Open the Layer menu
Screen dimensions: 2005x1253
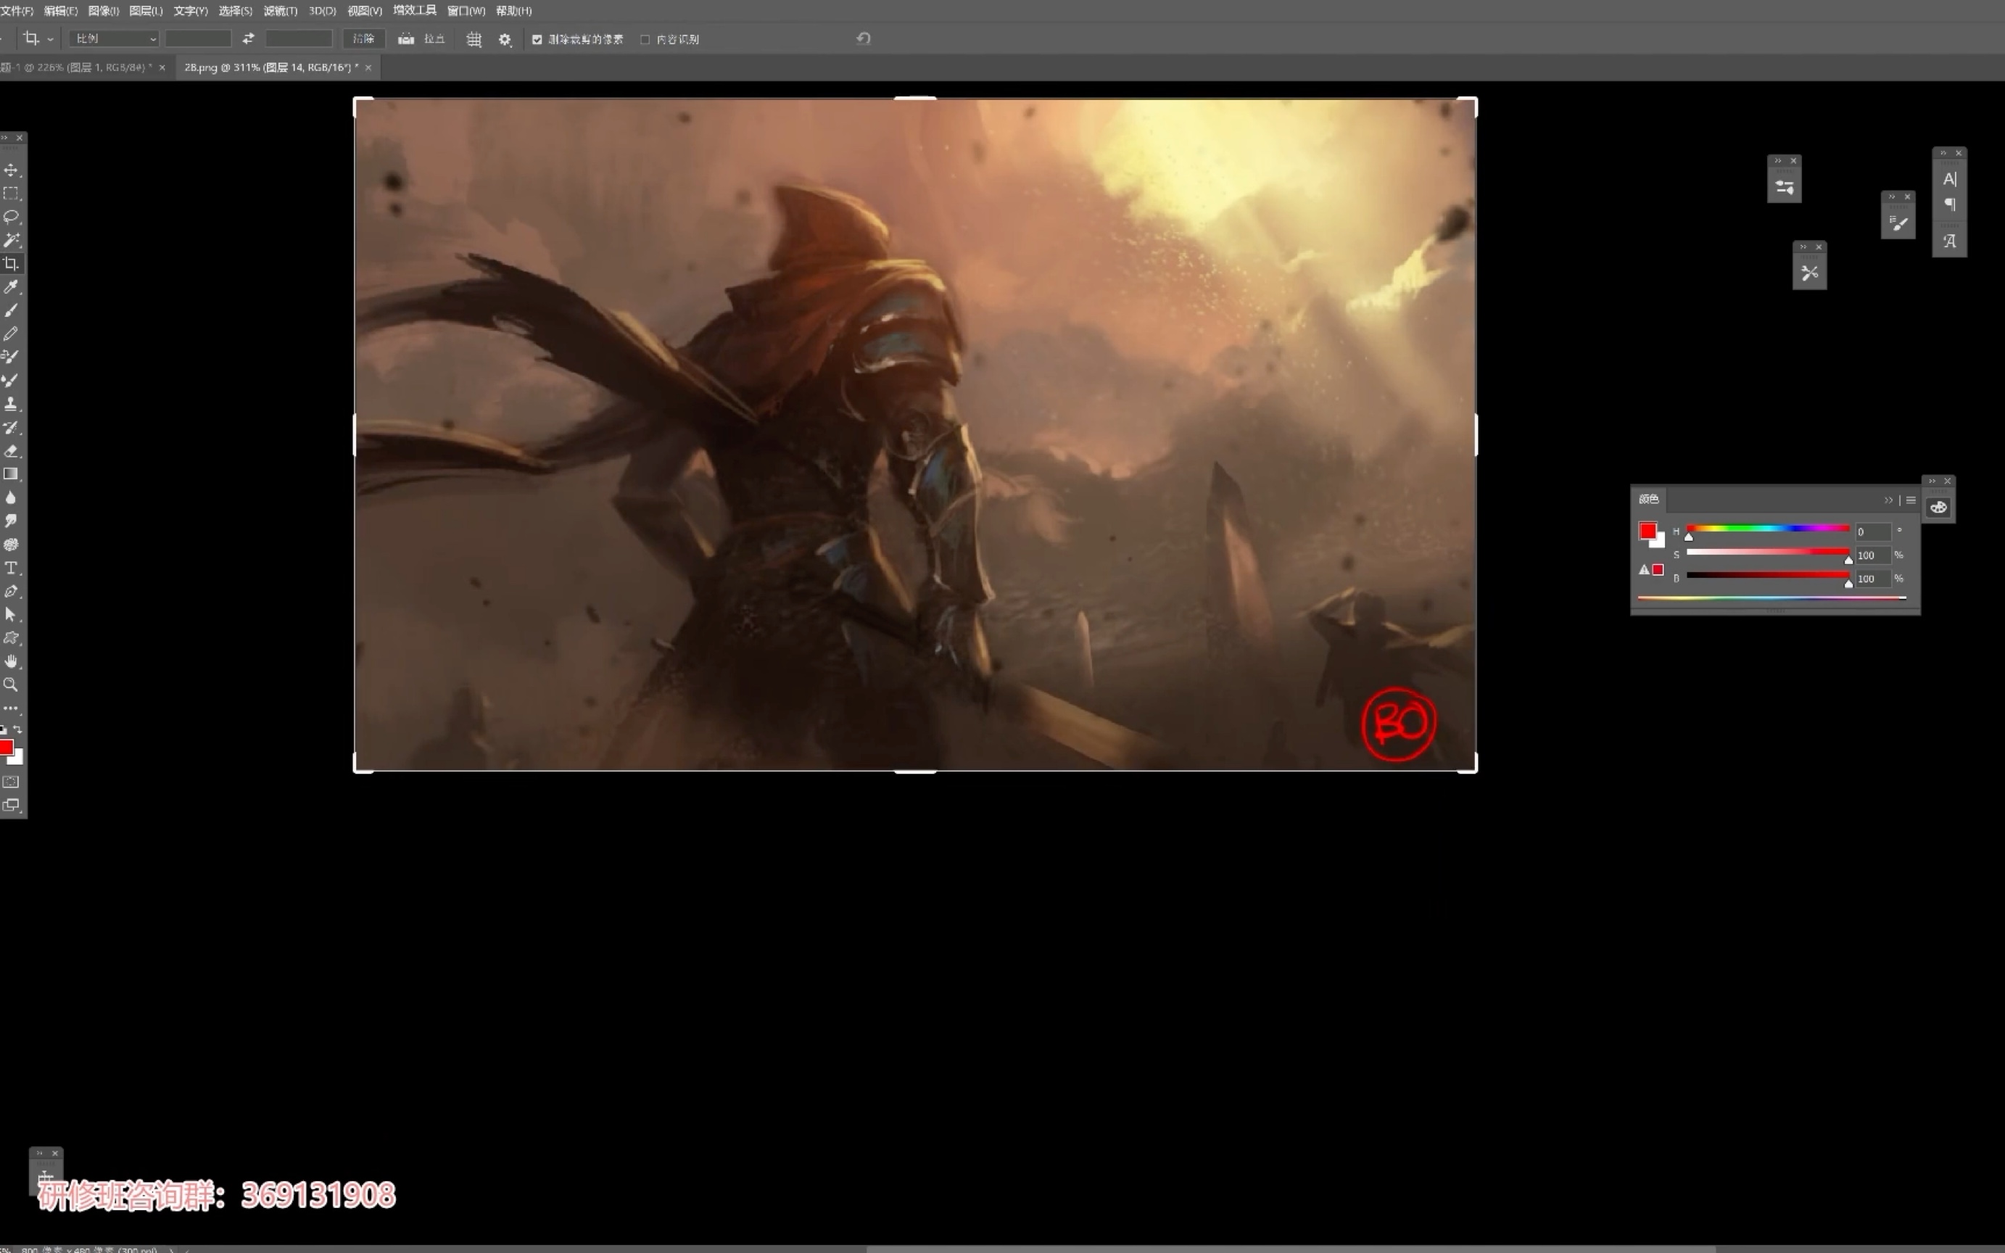(146, 11)
